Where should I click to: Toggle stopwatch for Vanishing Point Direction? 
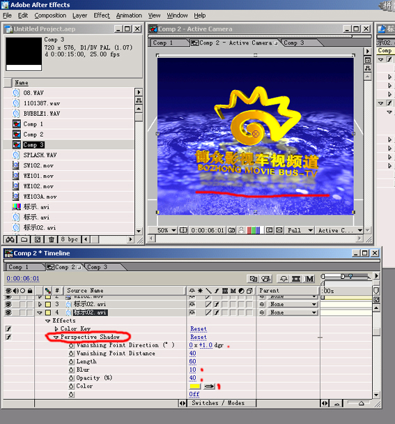coord(71,346)
